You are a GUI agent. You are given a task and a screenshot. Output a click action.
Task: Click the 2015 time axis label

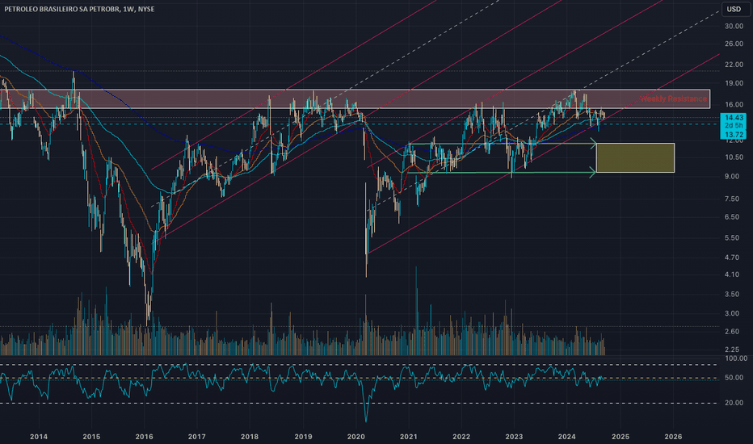click(x=91, y=436)
